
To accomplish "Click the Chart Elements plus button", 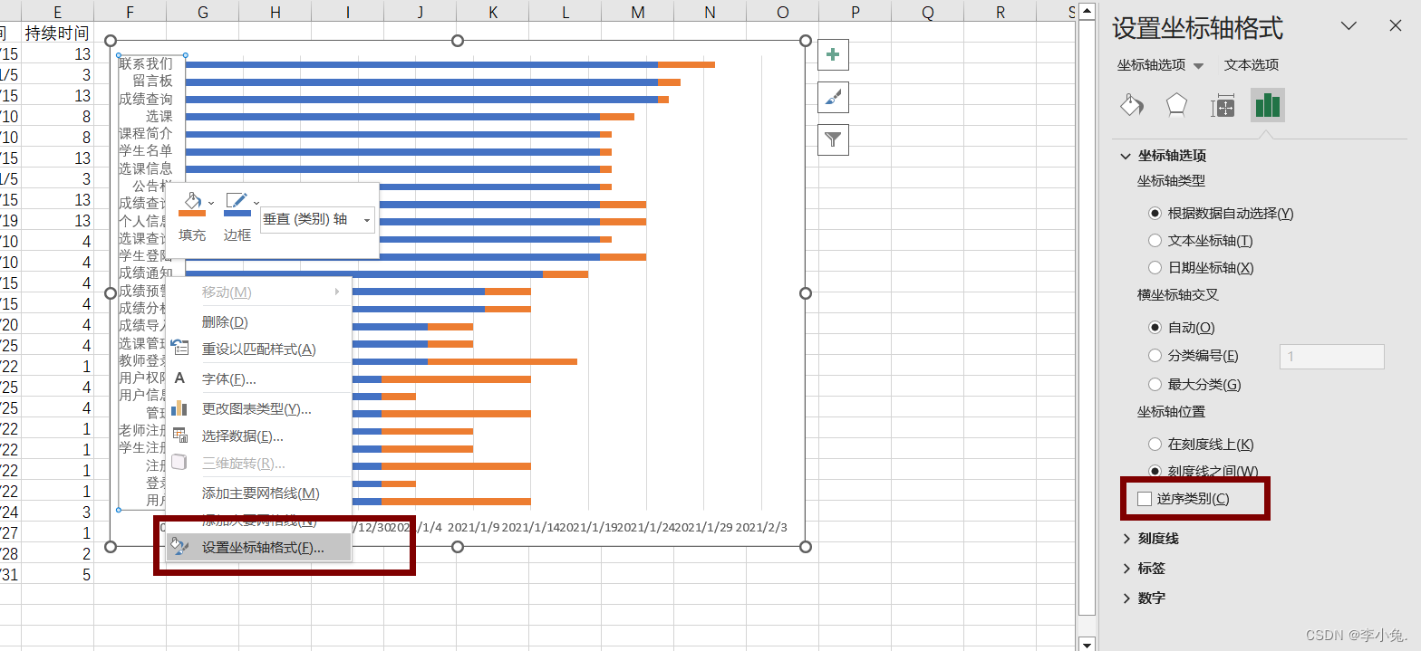I will (833, 54).
